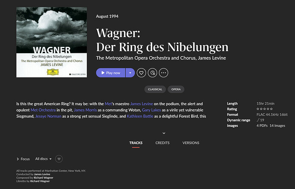Open the Met link in the review

pyautogui.click(x=108, y=104)
